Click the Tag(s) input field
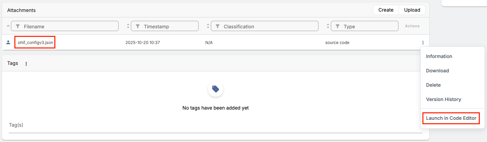The image size is (487, 142). [215, 125]
